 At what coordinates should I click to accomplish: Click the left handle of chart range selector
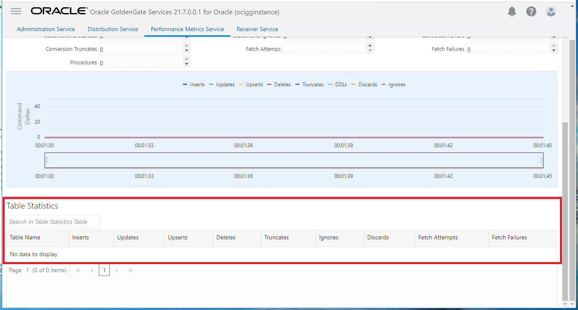click(x=47, y=160)
